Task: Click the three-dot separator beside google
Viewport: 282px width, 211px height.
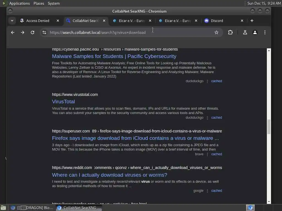Action: click(207, 191)
